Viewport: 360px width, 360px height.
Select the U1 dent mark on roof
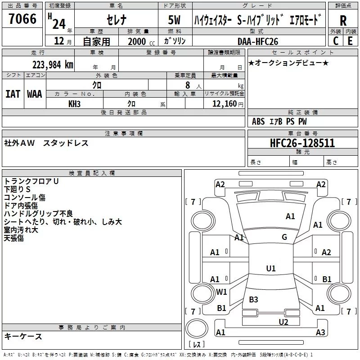pyautogui.click(x=271, y=268)
